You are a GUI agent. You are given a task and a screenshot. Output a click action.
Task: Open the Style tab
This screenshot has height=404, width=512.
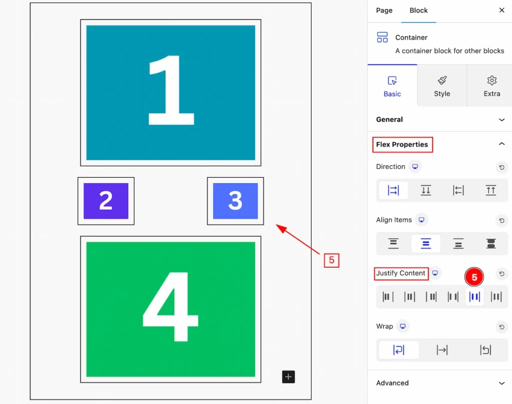pos(442,86)
